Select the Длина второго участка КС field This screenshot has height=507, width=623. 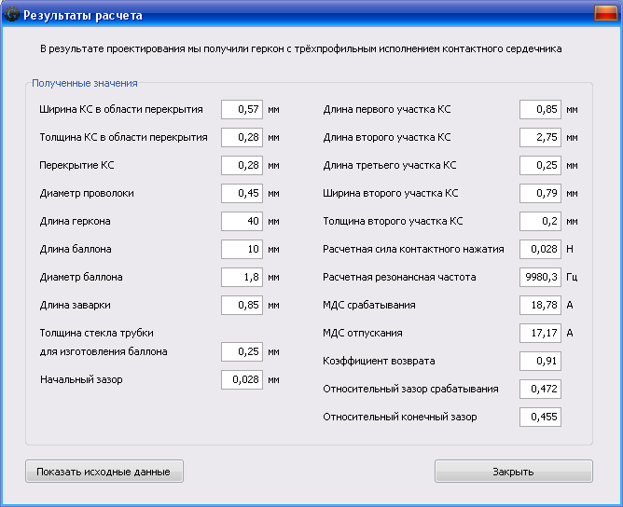540,137
